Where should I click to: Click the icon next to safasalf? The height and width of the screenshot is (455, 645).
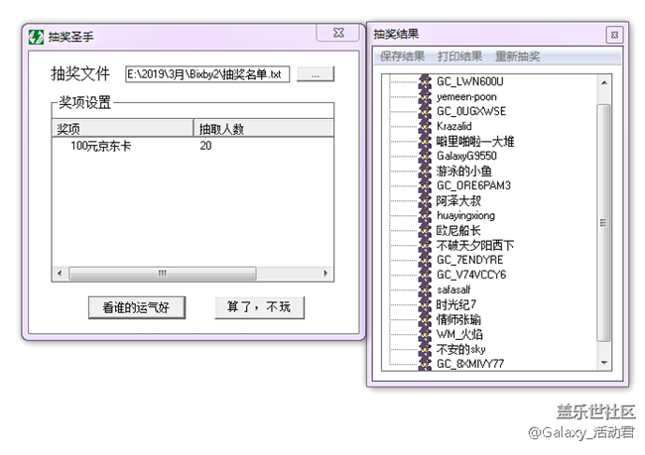(x=425, y=289)
